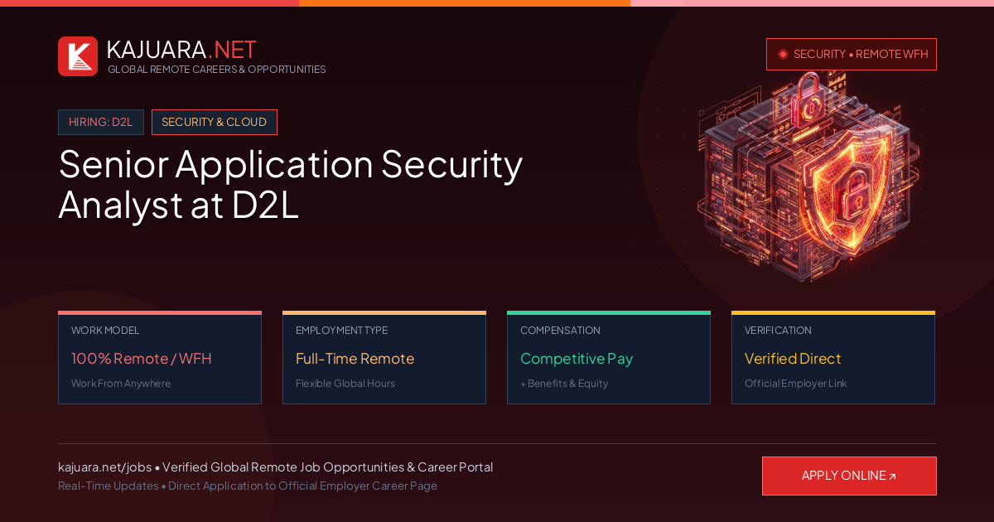Click the 'SECURITY • REMOTE WFH' badge

(x=852, y=54)
